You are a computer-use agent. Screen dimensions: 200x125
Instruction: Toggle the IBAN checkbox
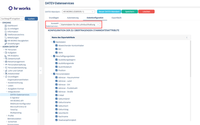pos(56,53)
